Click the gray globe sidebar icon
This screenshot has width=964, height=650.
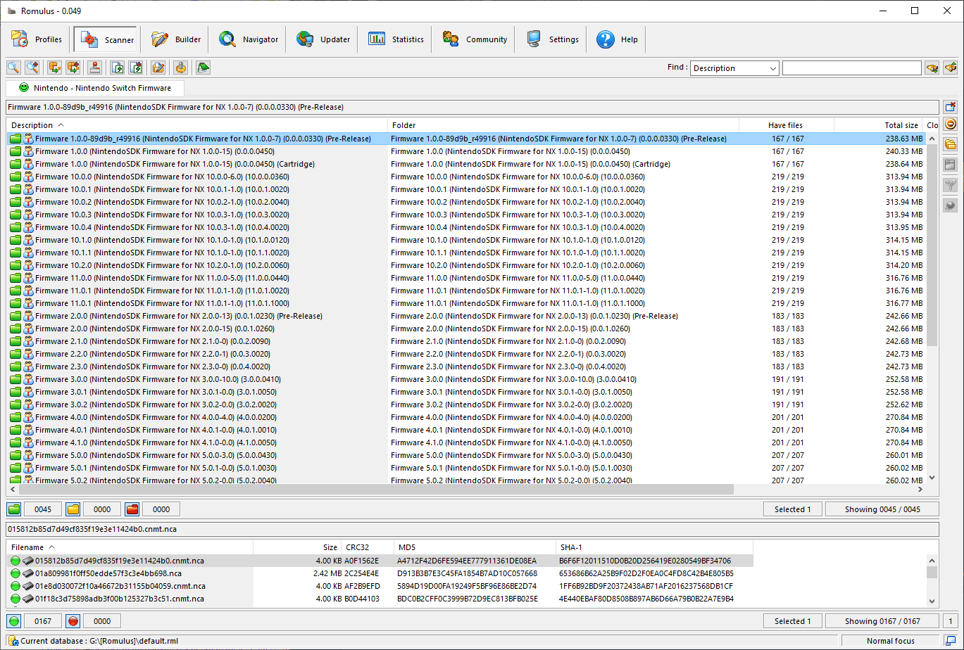coord(951,205)
